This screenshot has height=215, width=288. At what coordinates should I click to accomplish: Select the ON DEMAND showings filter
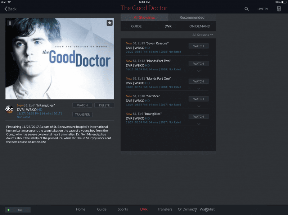click(x=200, y=26)
